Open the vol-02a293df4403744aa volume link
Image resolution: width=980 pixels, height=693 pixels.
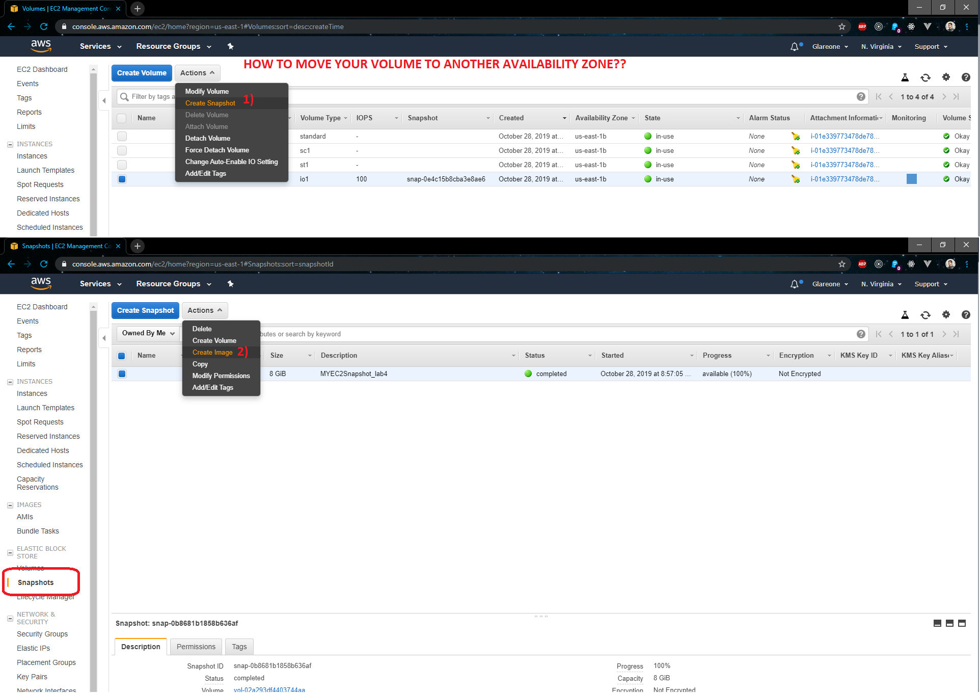(269, 689)
